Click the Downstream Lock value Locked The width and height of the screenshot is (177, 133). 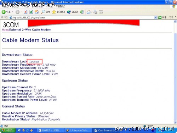34,62
